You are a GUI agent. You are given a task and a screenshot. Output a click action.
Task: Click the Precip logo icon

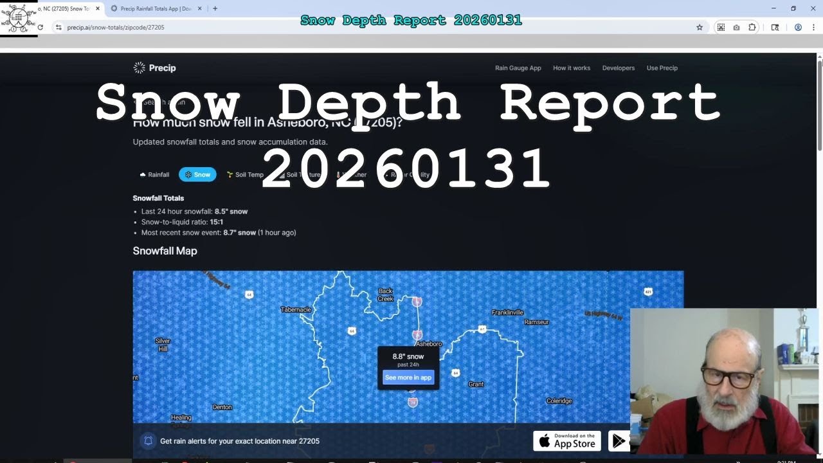[x=139, y=68]
